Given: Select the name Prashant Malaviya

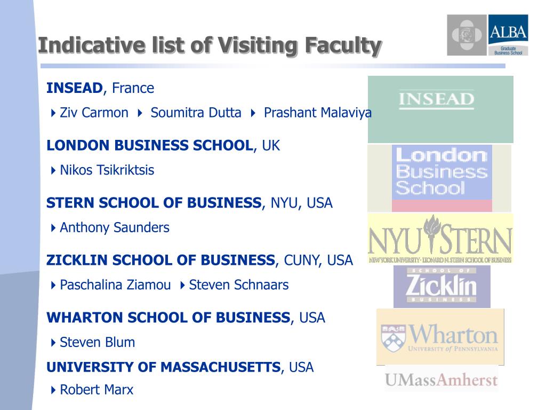Looking at the screenshot, I should pyautogui.click(x=317, y=113).
